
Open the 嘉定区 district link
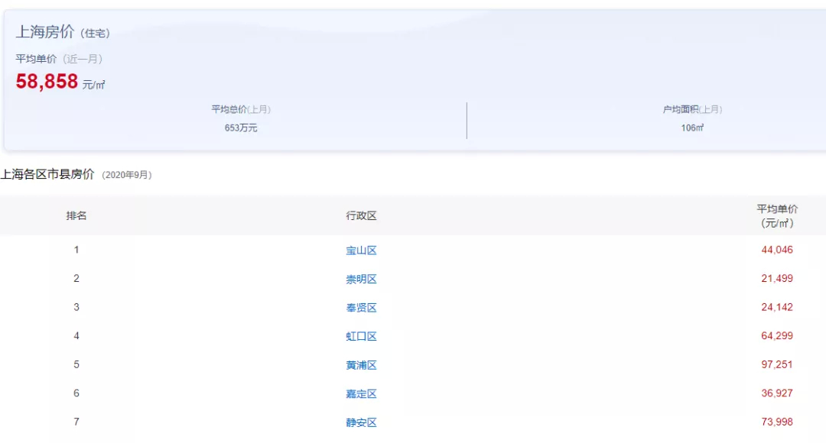361,393
